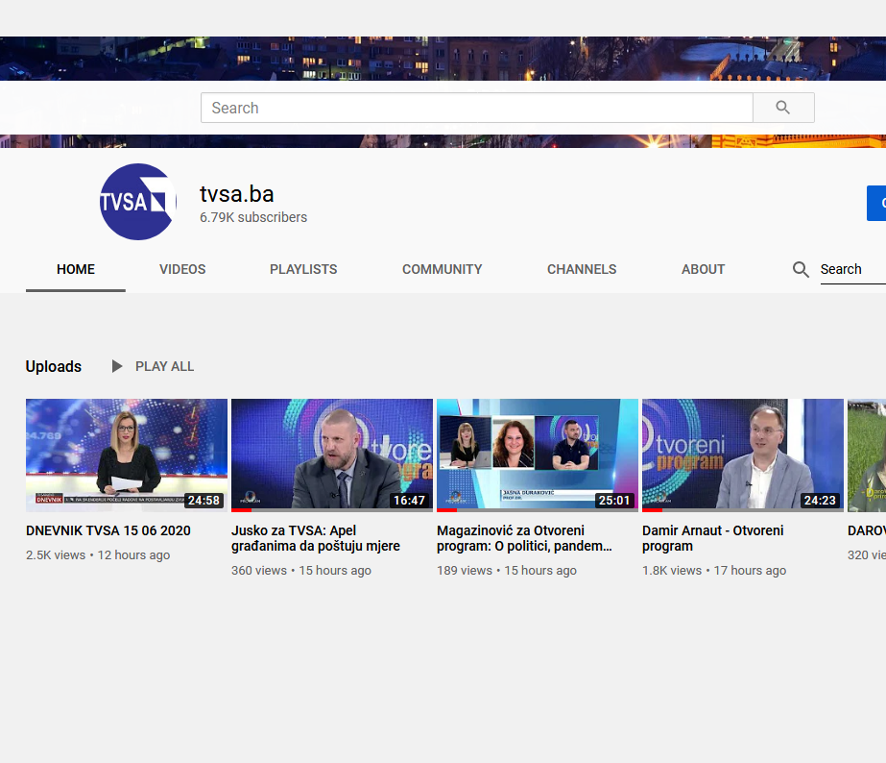This screenshot has height=763, width=886.
Task: Click the 16:47 duration badge
Action: (x=409, y=501)
